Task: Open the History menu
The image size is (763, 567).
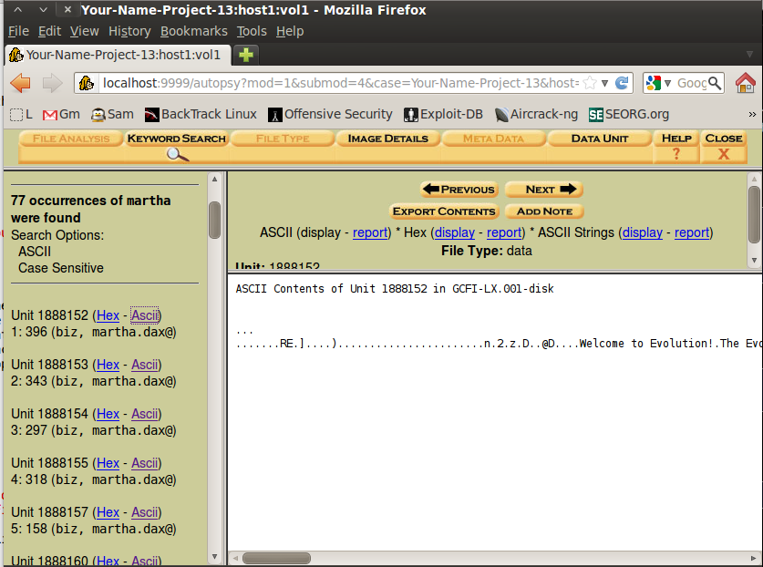Action: coord(129,31)
